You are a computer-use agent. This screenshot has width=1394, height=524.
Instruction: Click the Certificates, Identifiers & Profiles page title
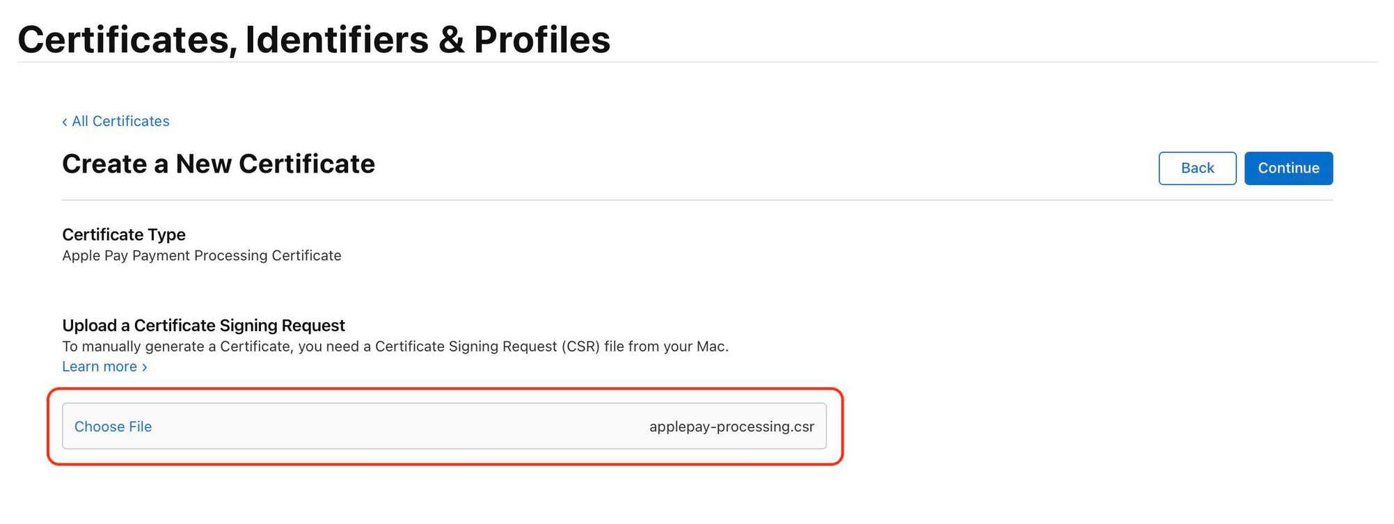315,40
